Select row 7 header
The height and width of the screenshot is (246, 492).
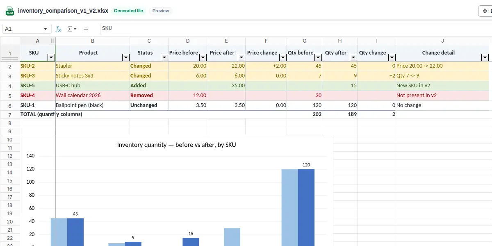(x=10, y=115)
